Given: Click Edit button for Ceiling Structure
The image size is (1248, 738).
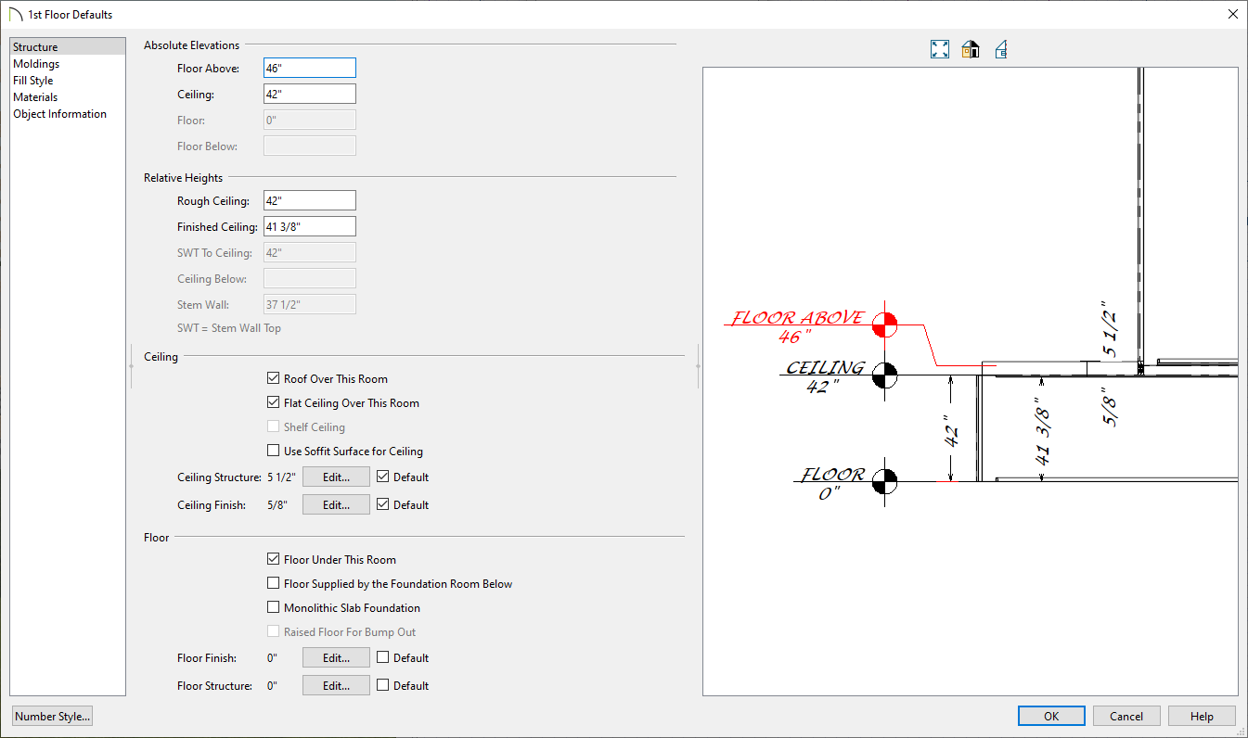Looking at the screenshot, I should point(336,477).
